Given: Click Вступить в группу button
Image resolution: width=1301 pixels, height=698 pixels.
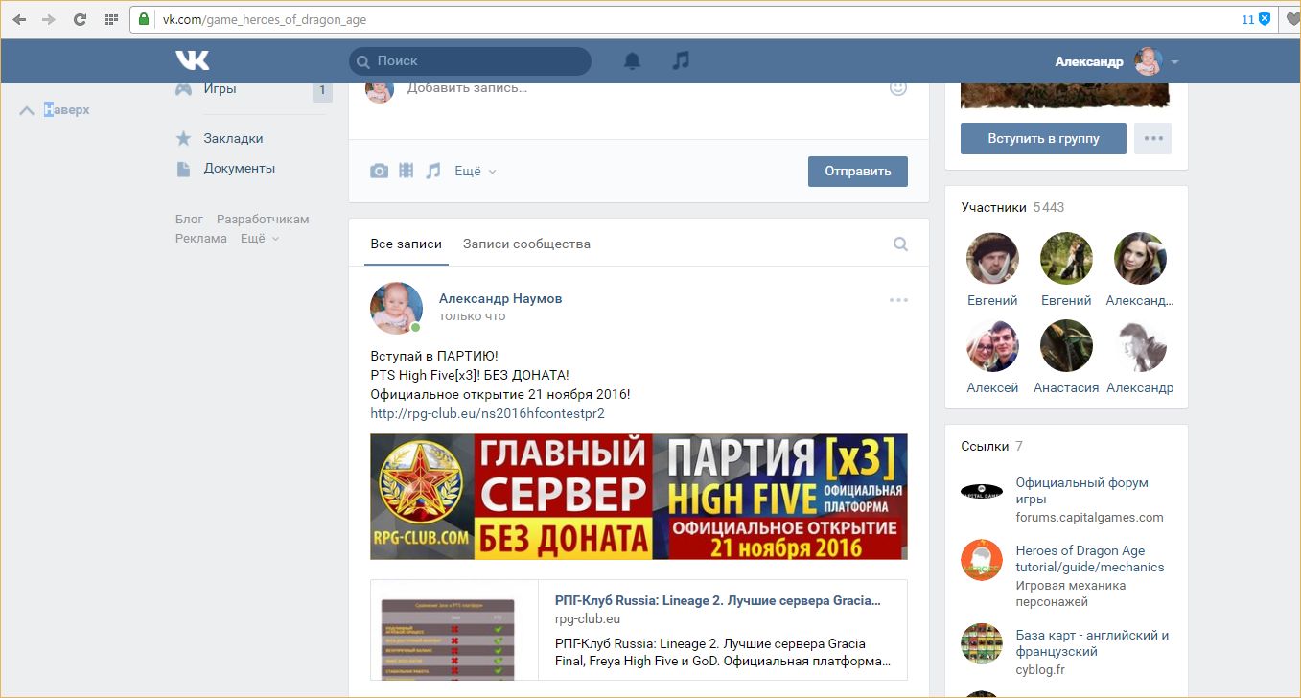Looking at the screenshot, I should [1043, 138].
